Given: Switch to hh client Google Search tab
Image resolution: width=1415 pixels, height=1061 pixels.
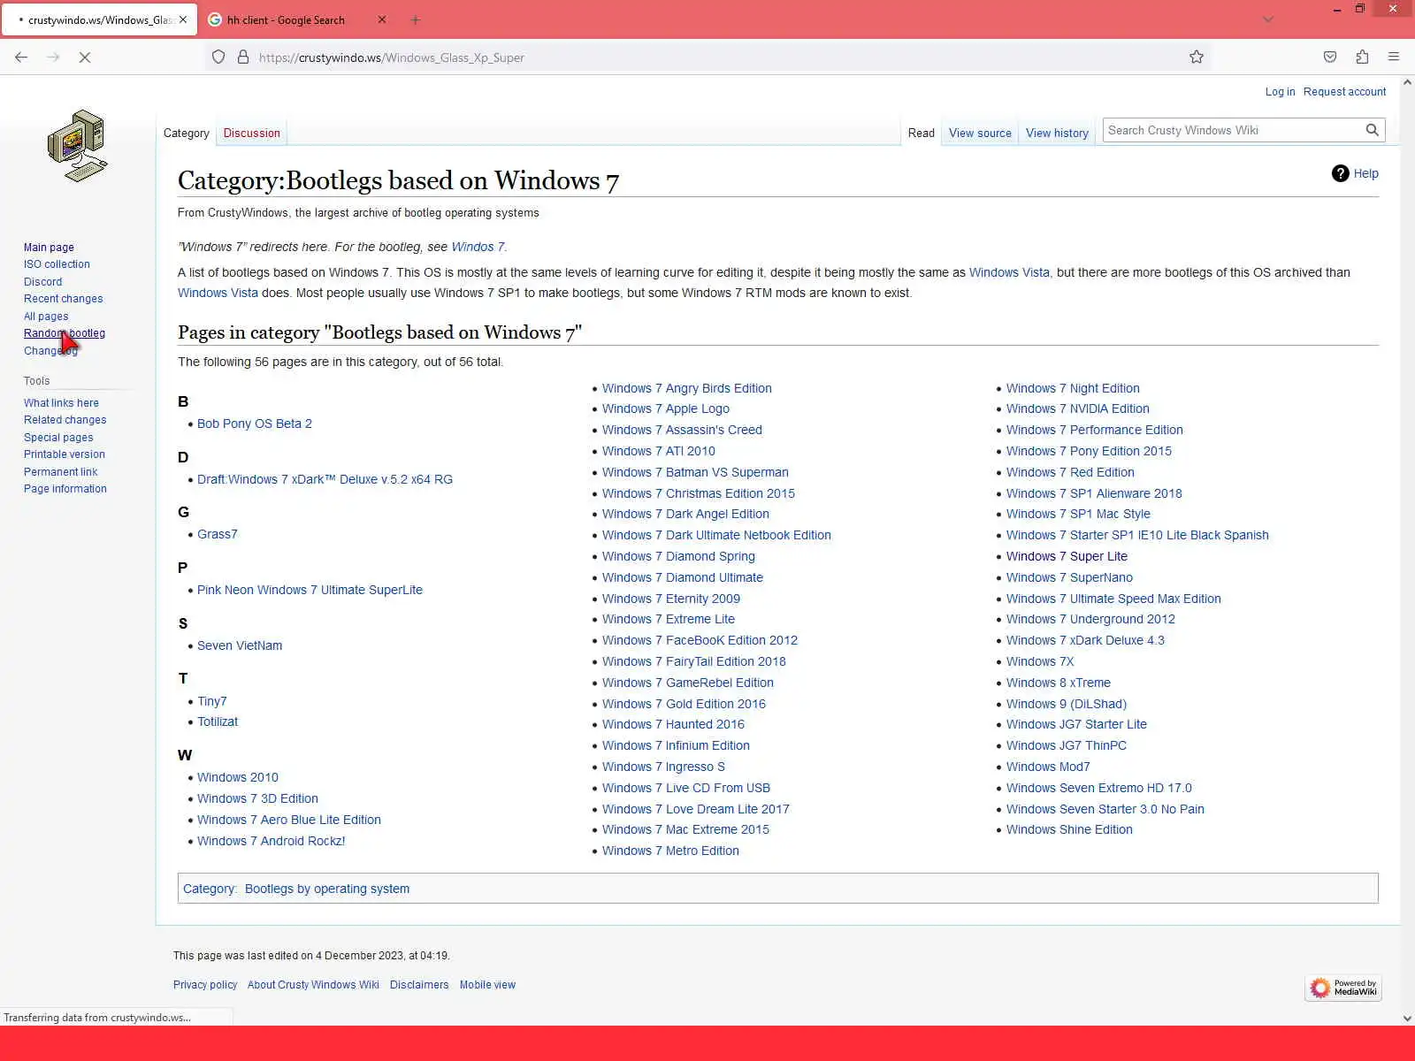Looking at the screenshot, I should (x=286, y=19).
